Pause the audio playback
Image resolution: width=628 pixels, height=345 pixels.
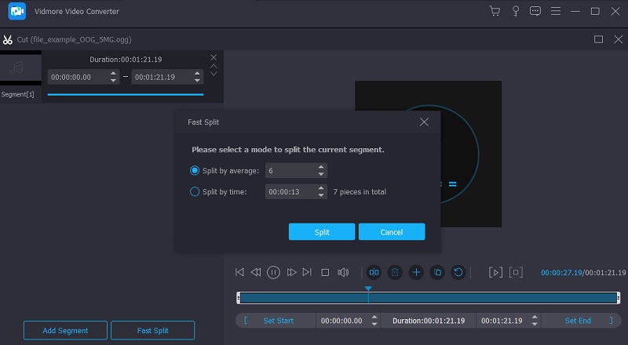point(273,272)
